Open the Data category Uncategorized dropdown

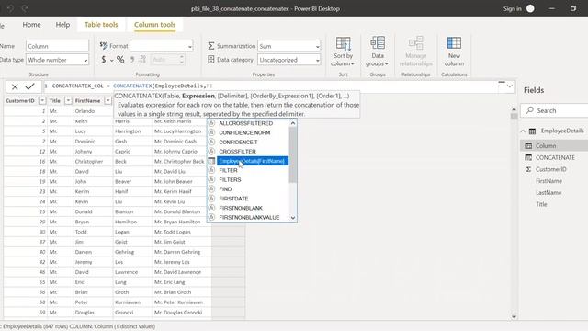[317, 60]
